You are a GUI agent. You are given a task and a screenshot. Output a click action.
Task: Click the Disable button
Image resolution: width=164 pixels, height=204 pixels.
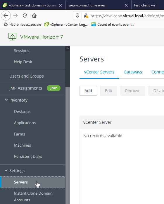(x=156, y=91)
